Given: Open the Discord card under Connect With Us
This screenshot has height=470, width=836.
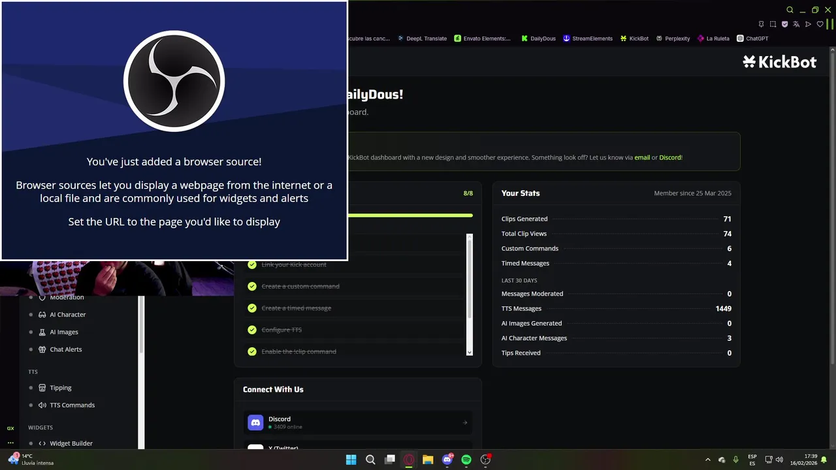Looking at the screenshot, I should [x=358, y=422].
